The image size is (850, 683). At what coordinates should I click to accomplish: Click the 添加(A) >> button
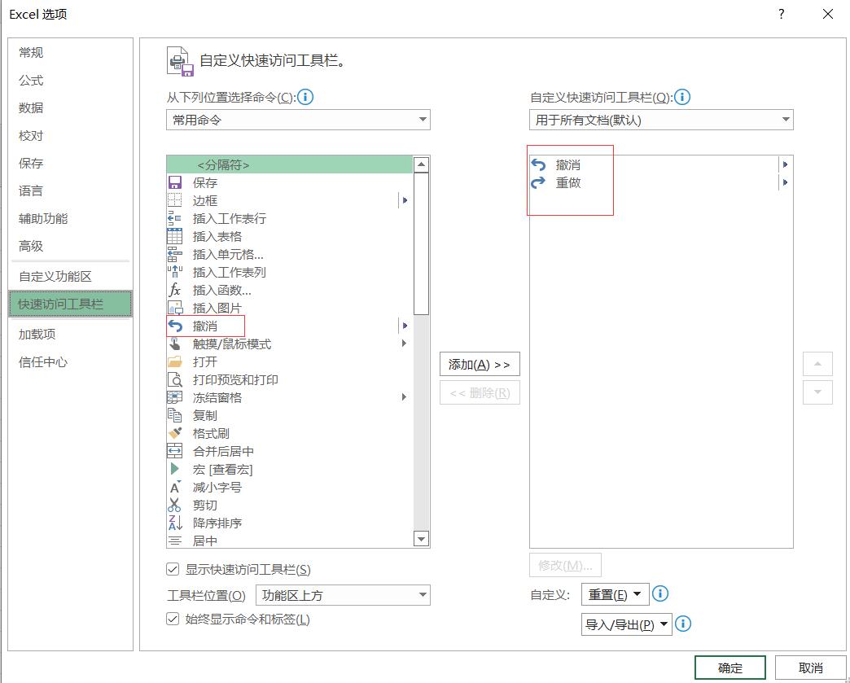pos(480,364)
